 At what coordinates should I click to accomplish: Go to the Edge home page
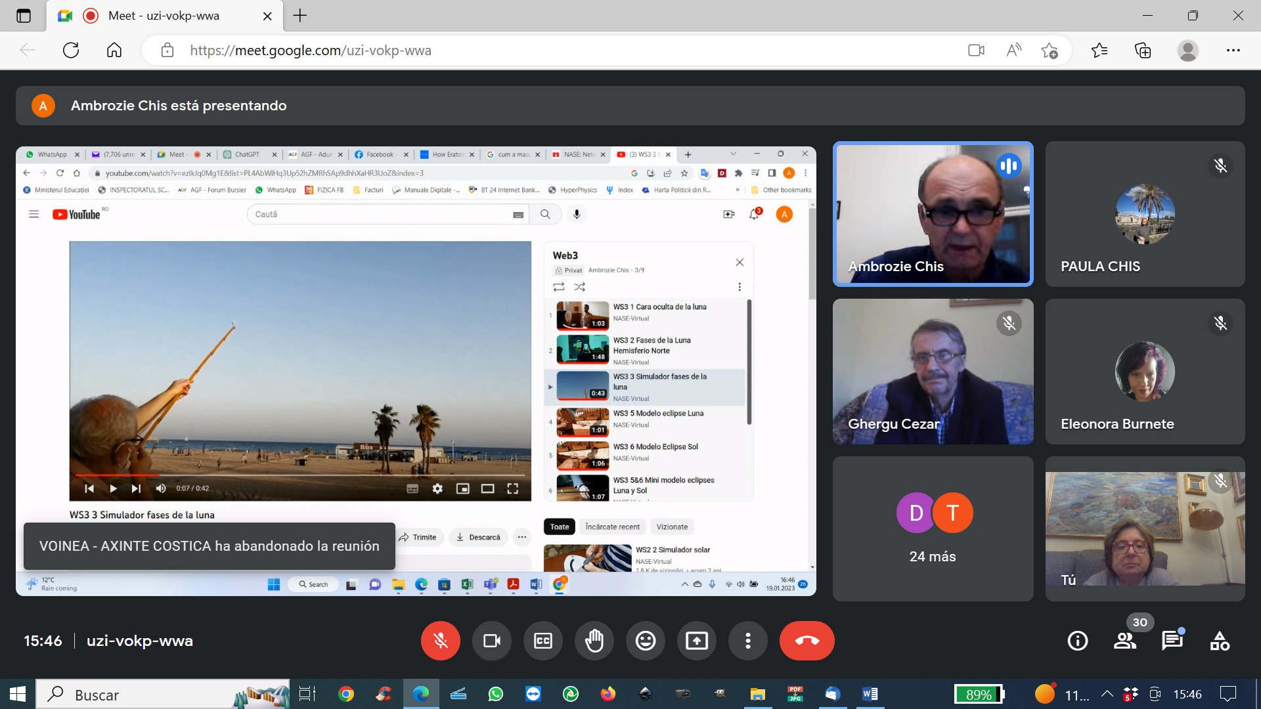pos(114,51)
